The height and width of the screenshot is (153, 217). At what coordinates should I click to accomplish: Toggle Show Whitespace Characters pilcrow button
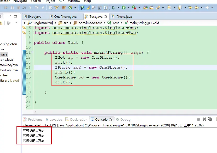(x=106, y=8)
